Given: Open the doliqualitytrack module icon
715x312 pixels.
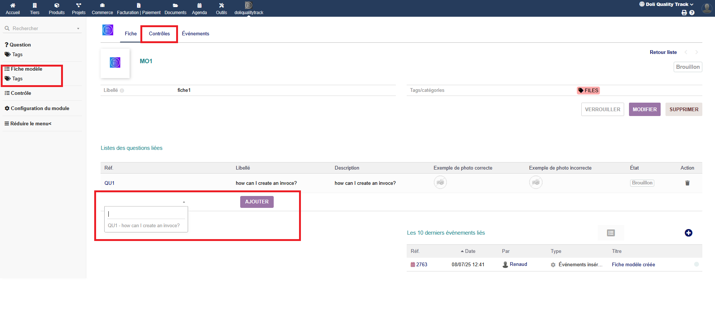Looking at the screenshot, I should (248, 6).
